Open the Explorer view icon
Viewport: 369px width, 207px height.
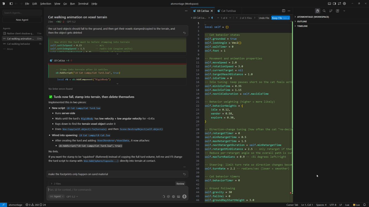(317, 11)
